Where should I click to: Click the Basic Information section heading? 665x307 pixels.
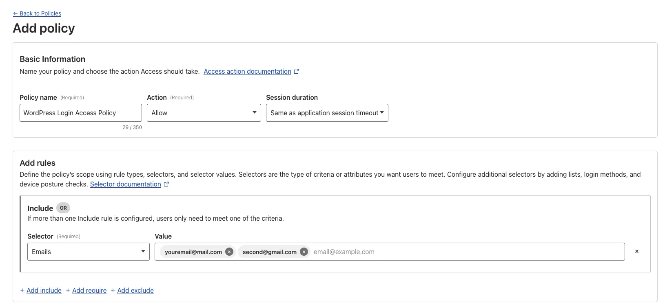(53, 59)
